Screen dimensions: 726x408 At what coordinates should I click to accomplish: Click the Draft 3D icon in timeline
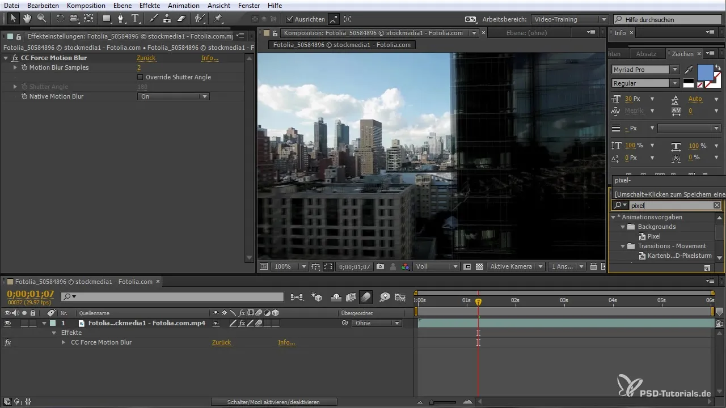tap(317, 297)
